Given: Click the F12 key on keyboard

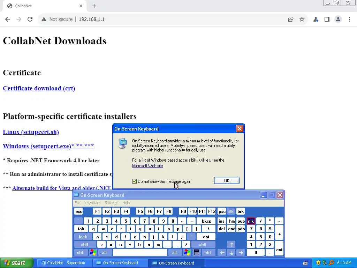Looking at the screenshot, I should [212, 211].
